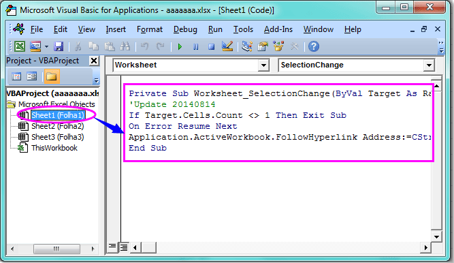The width and height of the screenshot is (454, 263).
Task: Restore the inner code window
Action: point(424,29)
